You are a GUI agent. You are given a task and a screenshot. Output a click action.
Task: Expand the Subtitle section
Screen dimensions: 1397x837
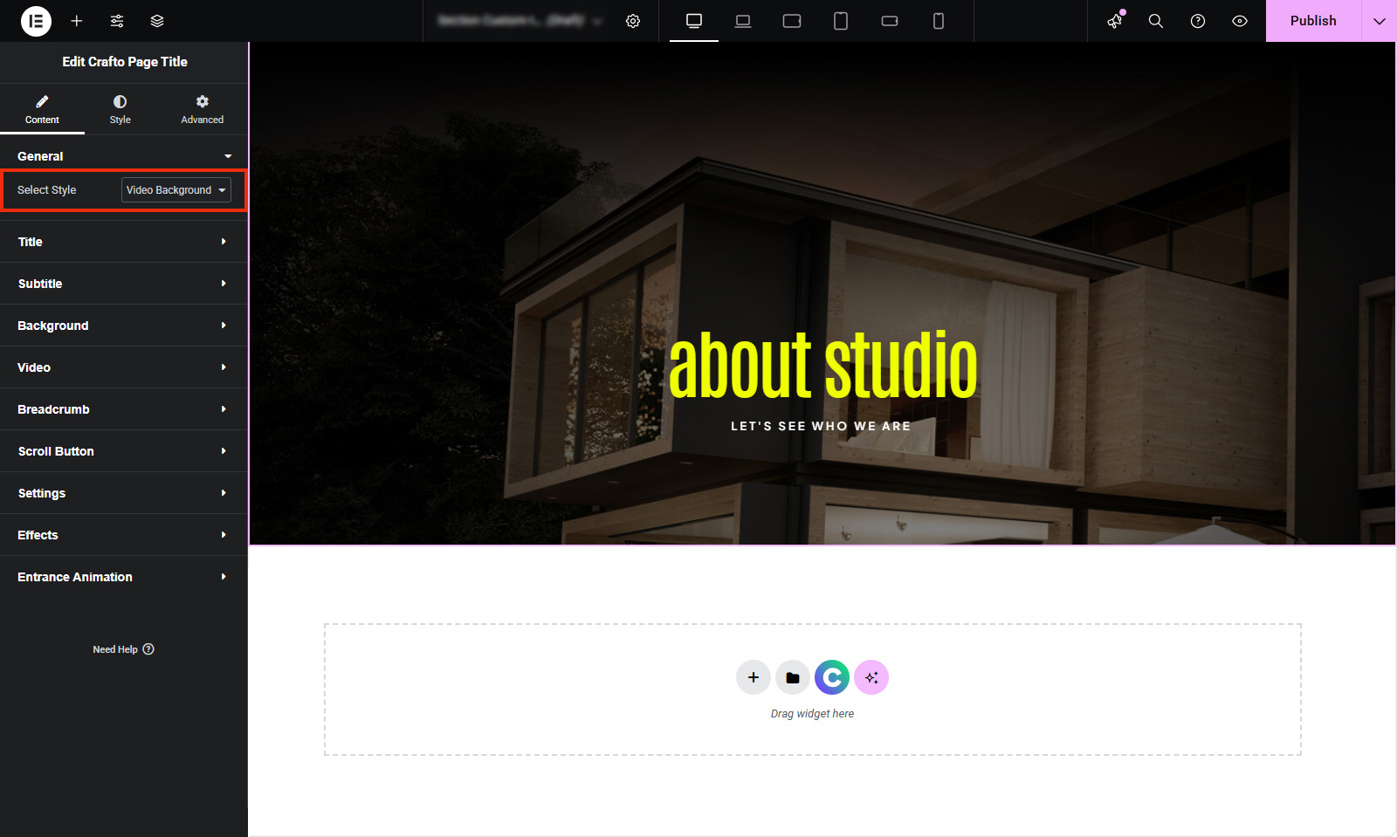point(124,284)
